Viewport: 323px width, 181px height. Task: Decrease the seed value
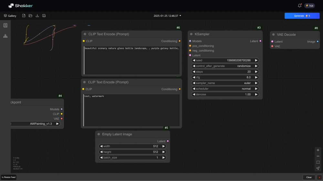194,61
